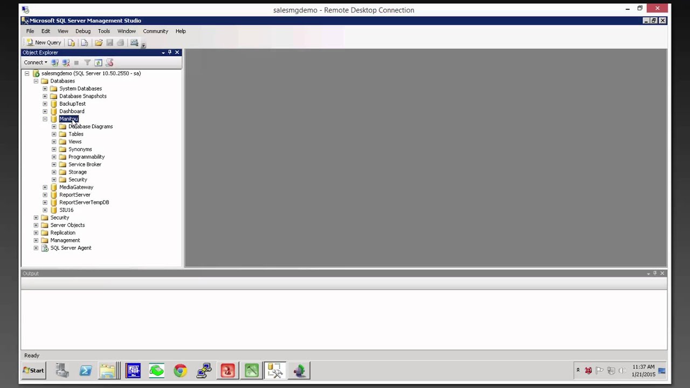The width and height of the screenshot is (690, 388).
Task: Open the Connect dropdown in Object Explorer
Action: point(36,63)
